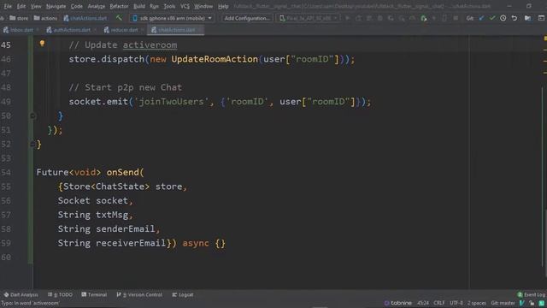Open the Terminal tool window
Viewport: 547px width, 308px height.
click(94, 294)
